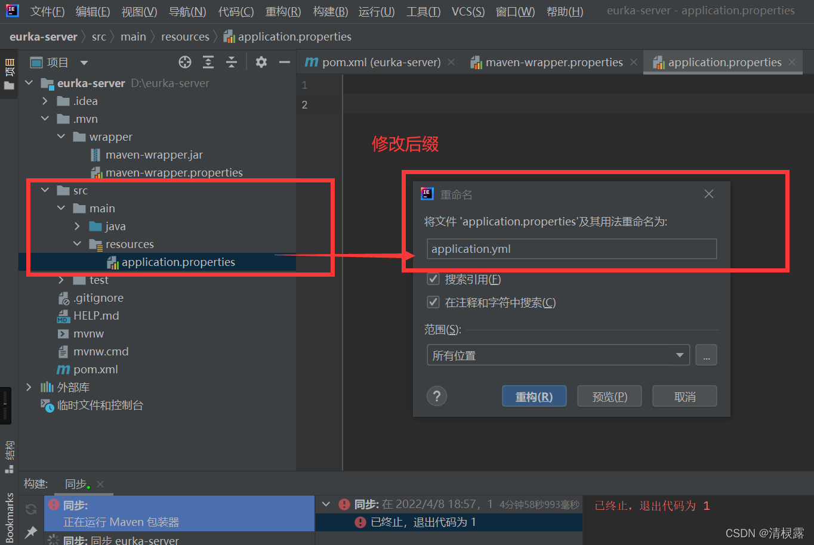Viewport: 814px width, 545px height.
Task: Open project panel settings gear
Action: coord(261,62)
